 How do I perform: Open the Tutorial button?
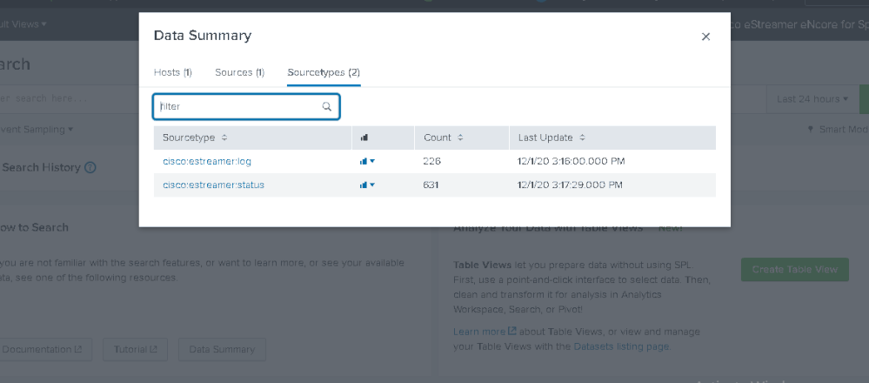[135, 349]
